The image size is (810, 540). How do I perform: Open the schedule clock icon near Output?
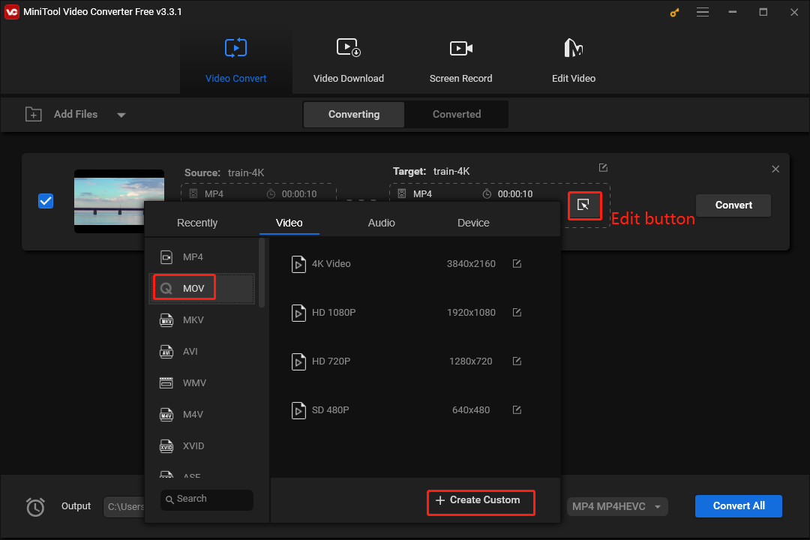[35, 507]
